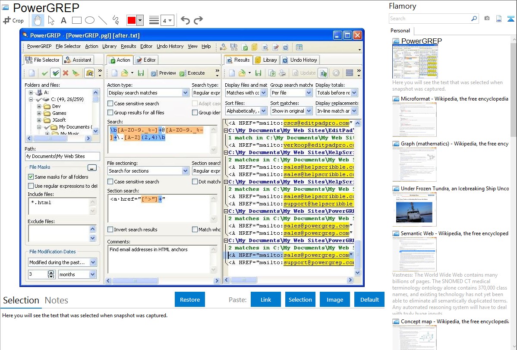This screenshot has width=517, height=350.
Task: Click the line thickness icon
Action: 154,20
